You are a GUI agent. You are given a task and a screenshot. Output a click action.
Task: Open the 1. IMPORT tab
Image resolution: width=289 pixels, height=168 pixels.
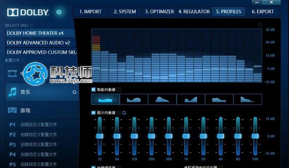(90, 12)
